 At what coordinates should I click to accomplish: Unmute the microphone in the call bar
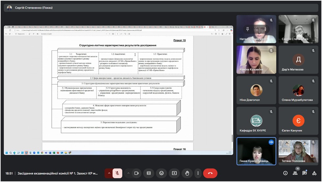[117, 173]
